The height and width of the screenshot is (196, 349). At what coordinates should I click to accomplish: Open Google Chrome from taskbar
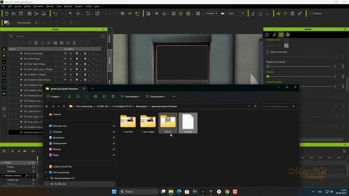click(227, 192)
